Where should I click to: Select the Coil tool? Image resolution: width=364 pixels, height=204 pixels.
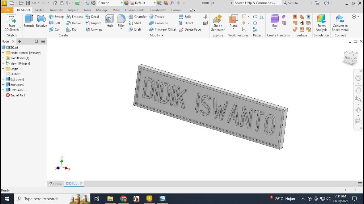[55, 29]
